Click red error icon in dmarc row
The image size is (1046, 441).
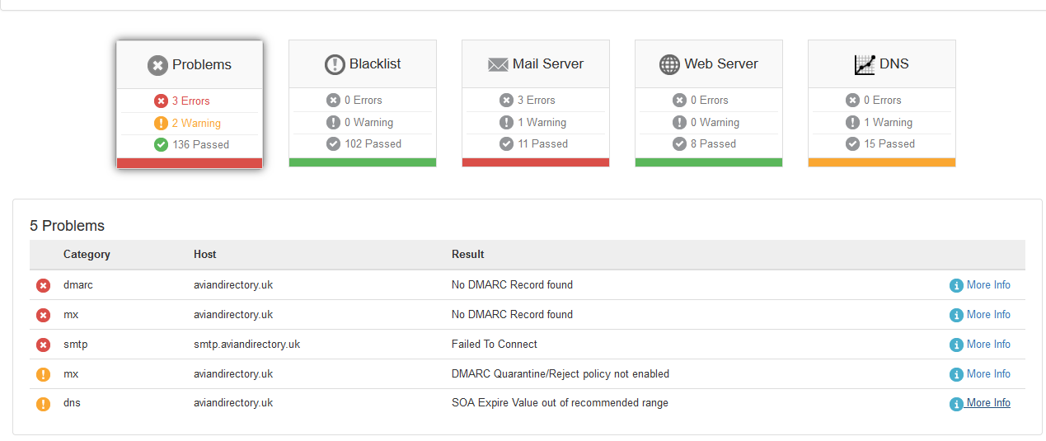[x=43, y=285]
